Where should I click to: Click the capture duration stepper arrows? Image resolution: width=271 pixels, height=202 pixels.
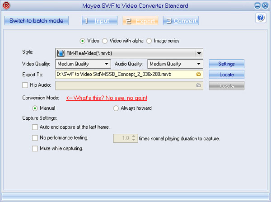pyautogui.click(x=134, y=138)
